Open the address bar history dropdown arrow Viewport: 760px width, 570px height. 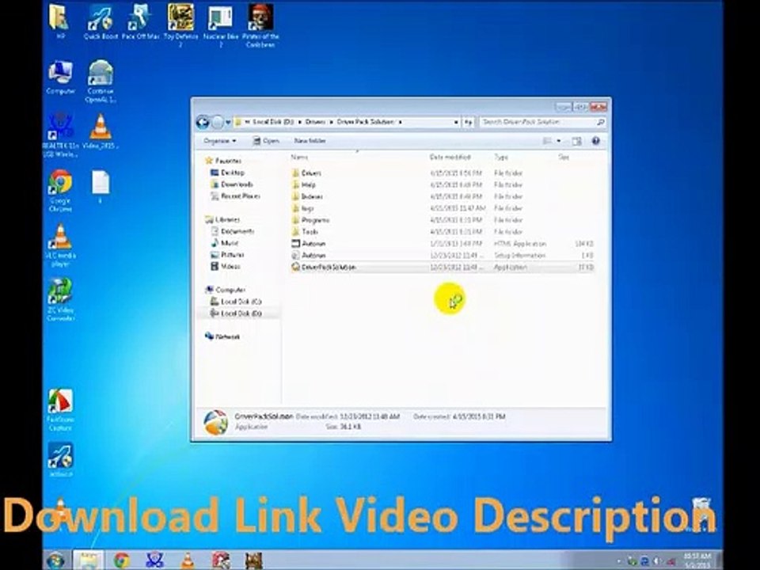click(456, 122)
